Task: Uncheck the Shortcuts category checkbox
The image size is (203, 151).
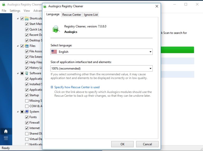Action: click(x=22, y=18)
